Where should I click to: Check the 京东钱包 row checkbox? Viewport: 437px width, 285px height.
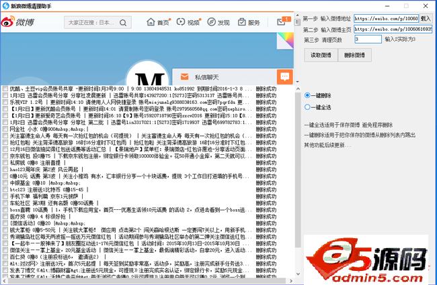coord(5,156)
